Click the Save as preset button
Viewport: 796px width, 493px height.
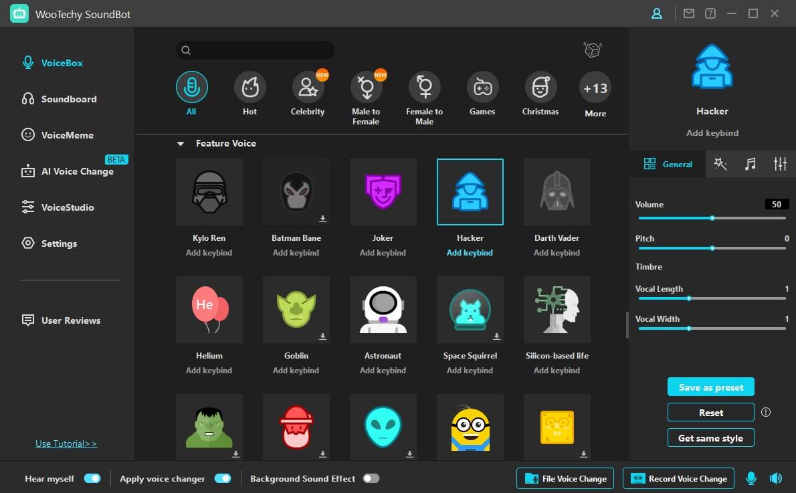tap(710, 387)
